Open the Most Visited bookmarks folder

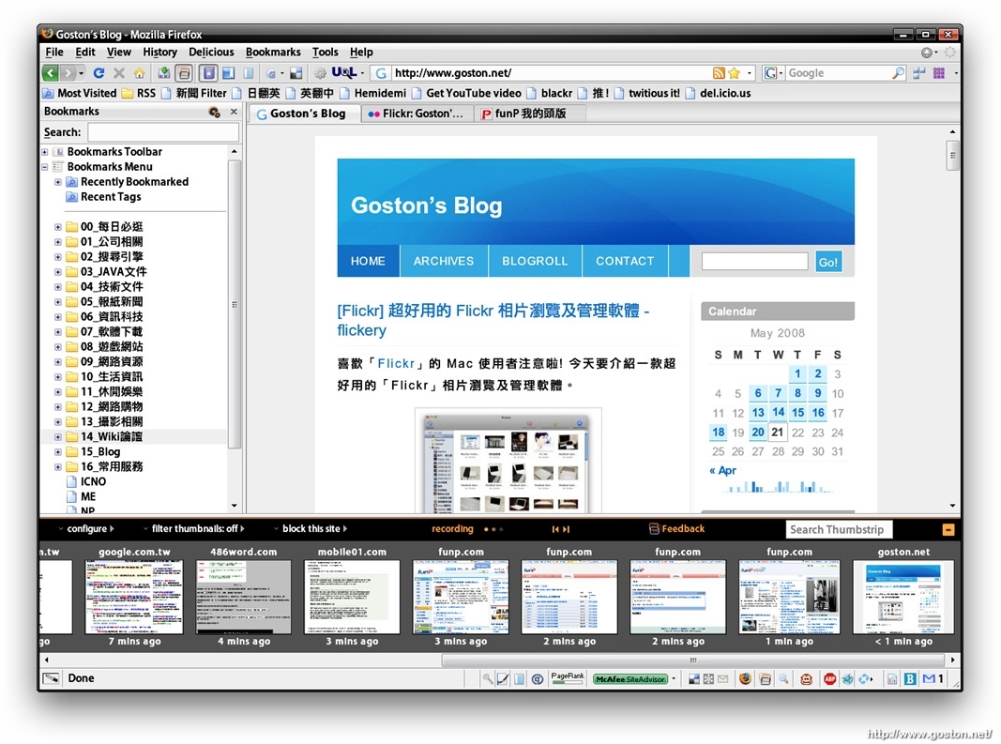[x=80, y=93]
